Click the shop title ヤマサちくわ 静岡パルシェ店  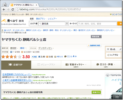[24, 40]
